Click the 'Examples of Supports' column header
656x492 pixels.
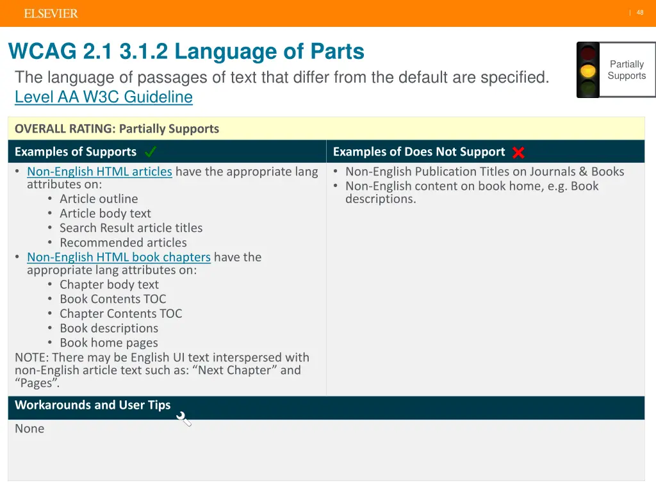coord(76,151)
